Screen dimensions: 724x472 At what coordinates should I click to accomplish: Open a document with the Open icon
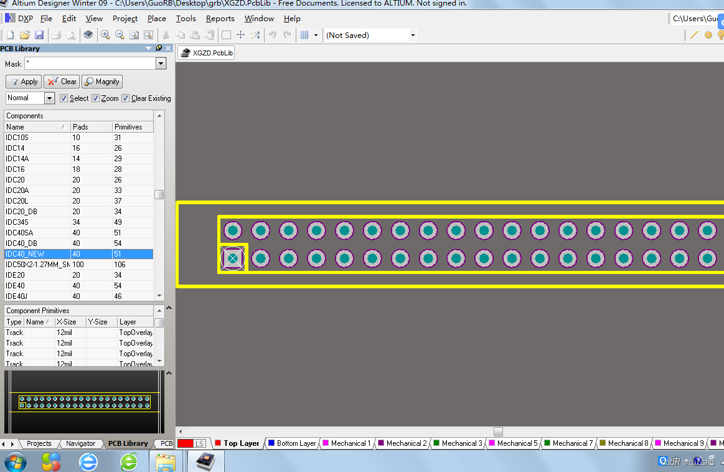[x=24, y=35]
